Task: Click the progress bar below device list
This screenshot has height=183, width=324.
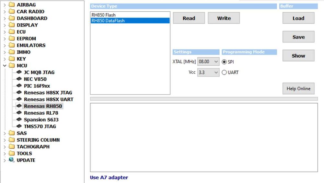Action: point(204,99)
